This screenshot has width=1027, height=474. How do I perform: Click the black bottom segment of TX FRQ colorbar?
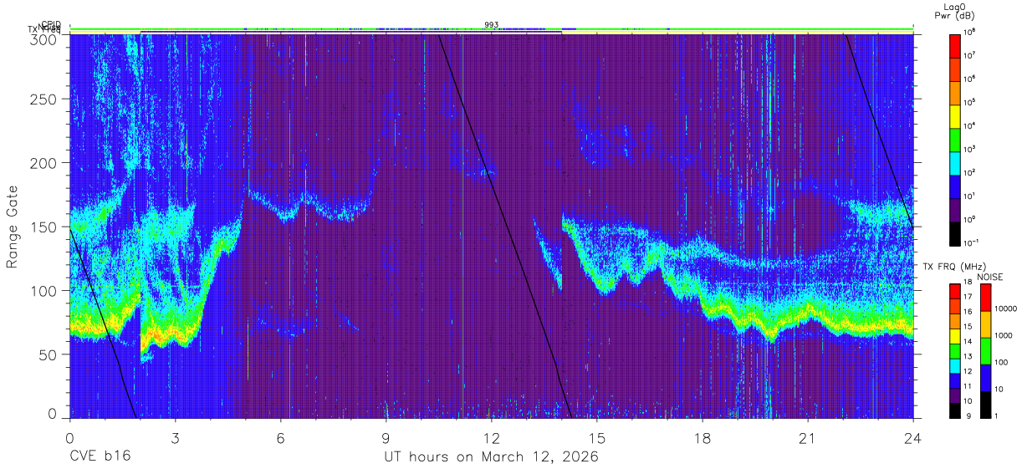955,410
